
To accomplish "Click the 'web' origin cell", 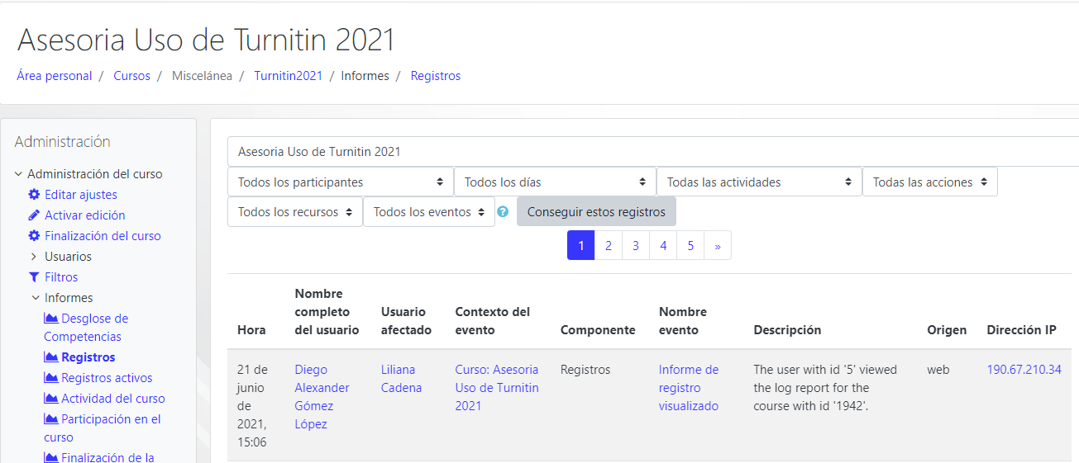I will click(938, 370).
